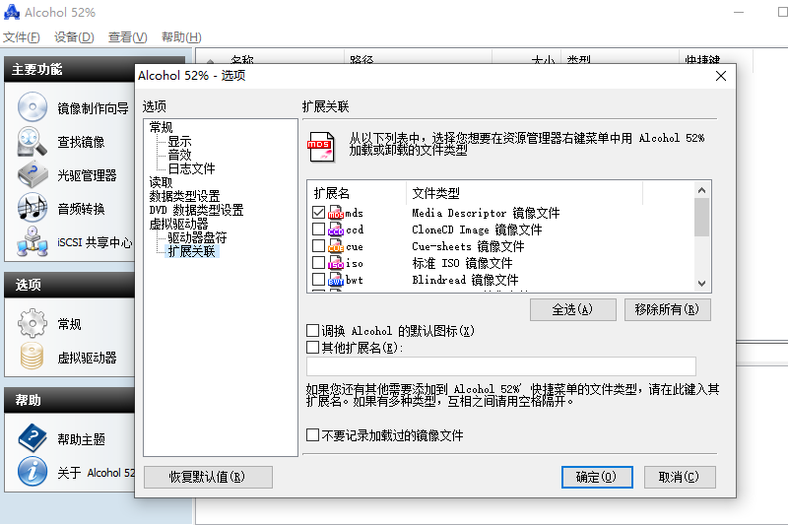Click '标准 ISO 镜像文件' text
788x525 pixels.
462,263
